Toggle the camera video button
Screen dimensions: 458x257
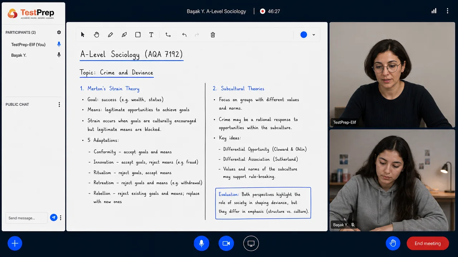tap(226, 243)
